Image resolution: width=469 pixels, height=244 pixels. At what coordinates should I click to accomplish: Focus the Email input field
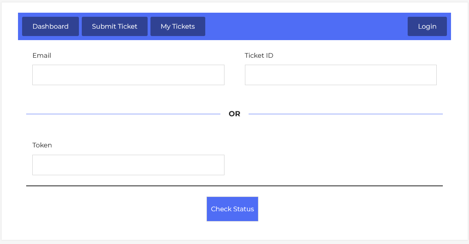[128, 75]
